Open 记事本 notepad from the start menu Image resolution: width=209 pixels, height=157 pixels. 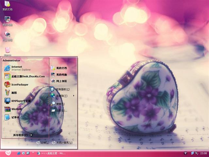[x=12, y=117]
